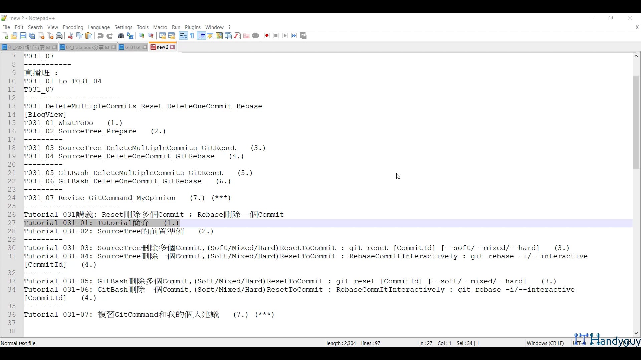The height and width of the screenshot is (360, 641).
Task: Undo the last edit
Action: (100, 36)
